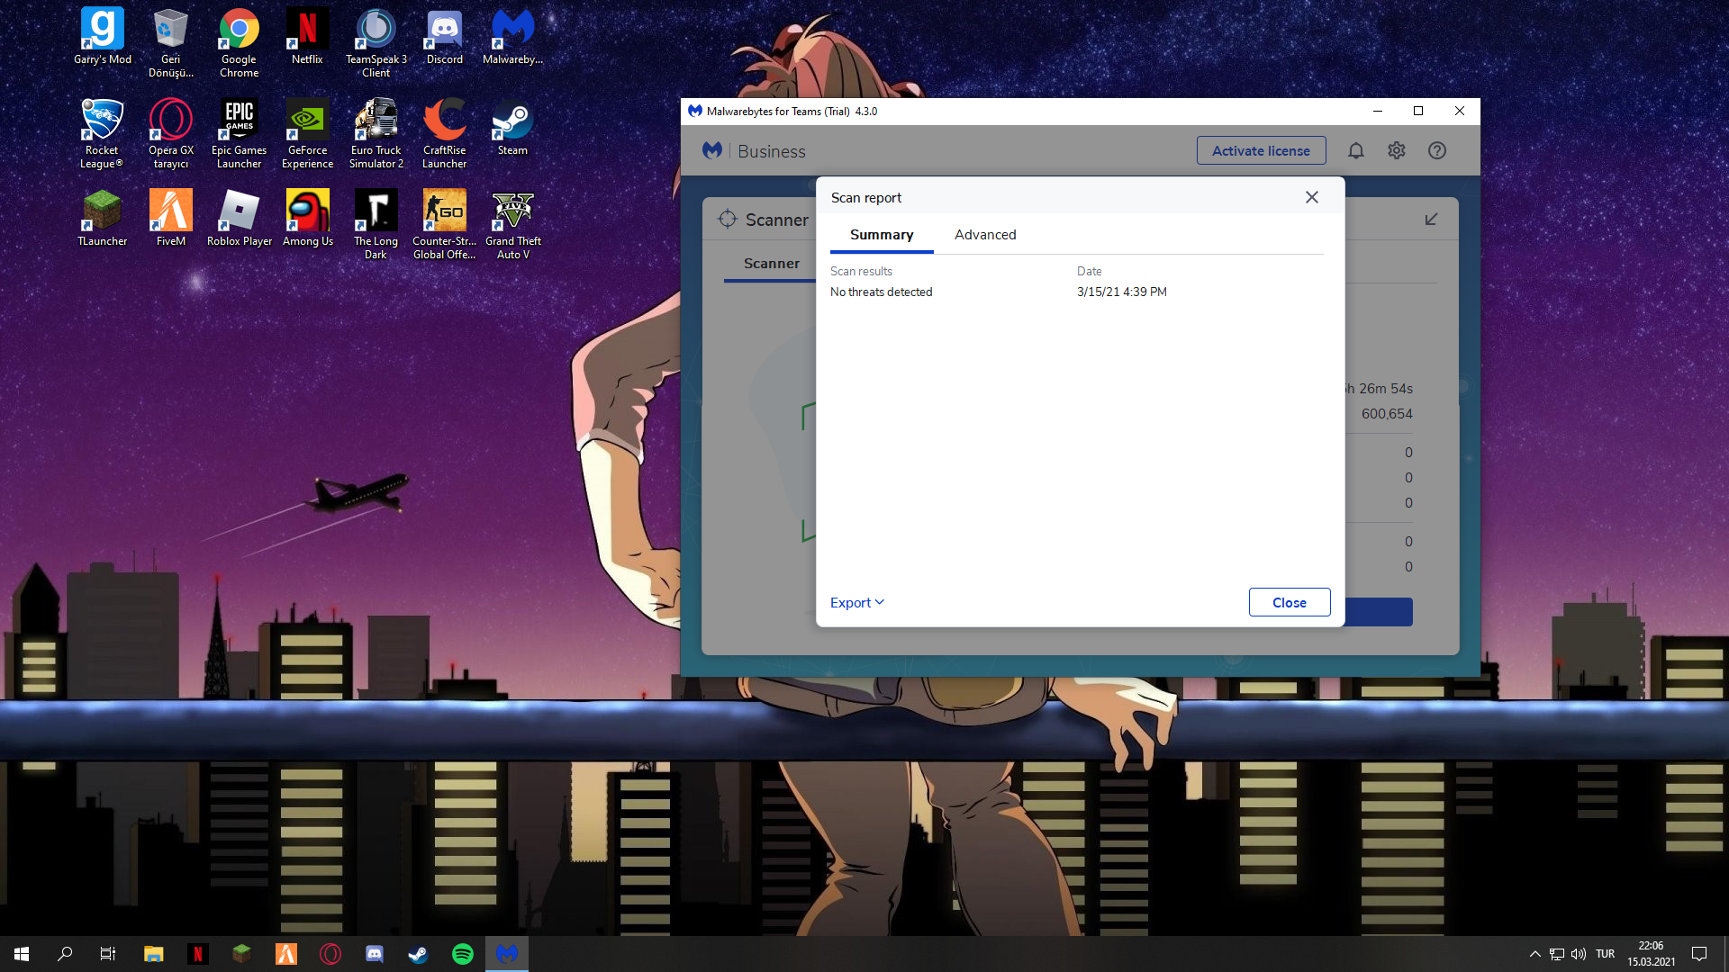The image size is (1729, 972).
Task: Select the Summary tab
Action: tap(881, 234)
